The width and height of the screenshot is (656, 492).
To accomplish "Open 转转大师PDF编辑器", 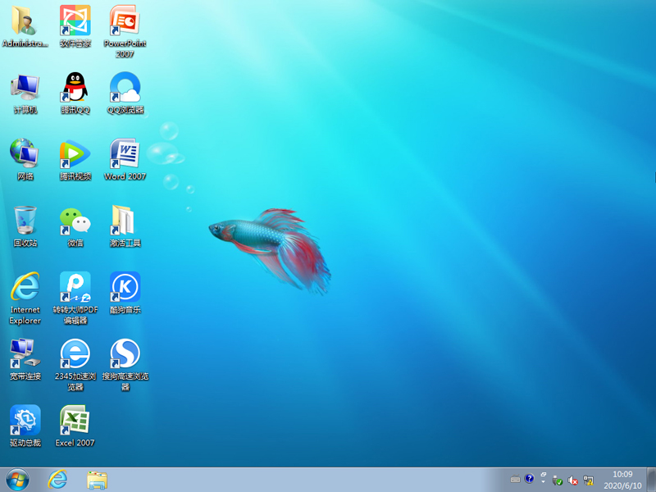I will (x=75, y=289).
